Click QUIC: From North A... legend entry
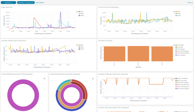This screenshot has width=194, height=112. [182, 84]
